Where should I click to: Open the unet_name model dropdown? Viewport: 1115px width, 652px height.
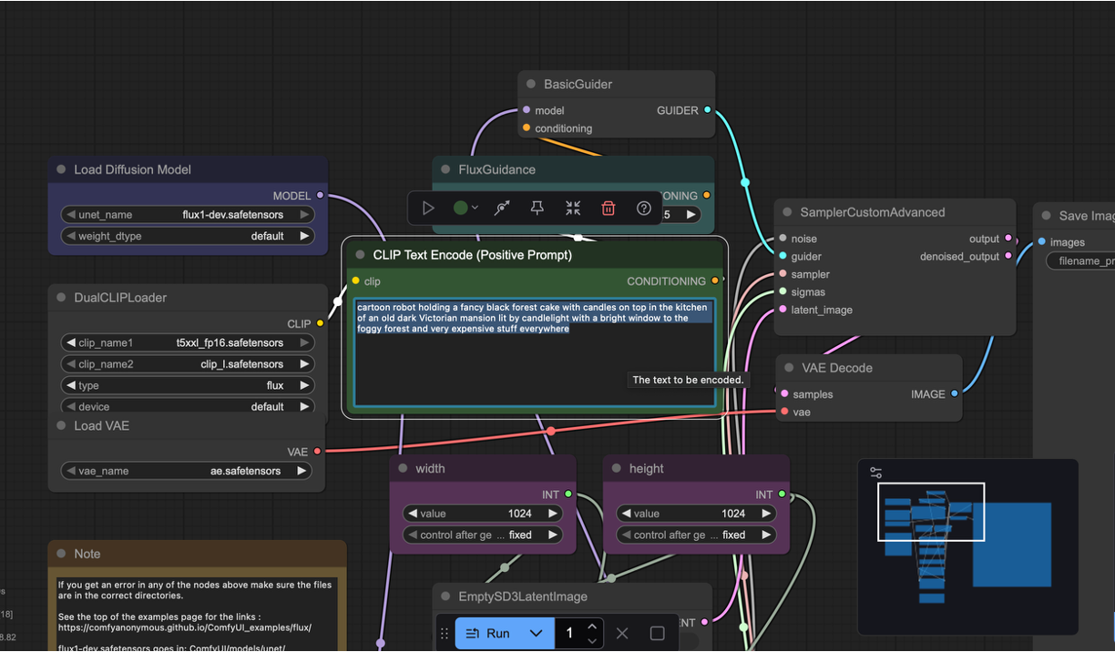click(x=188, y=215)
